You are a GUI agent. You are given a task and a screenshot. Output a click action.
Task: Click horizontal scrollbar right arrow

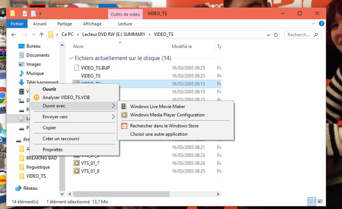218,194
